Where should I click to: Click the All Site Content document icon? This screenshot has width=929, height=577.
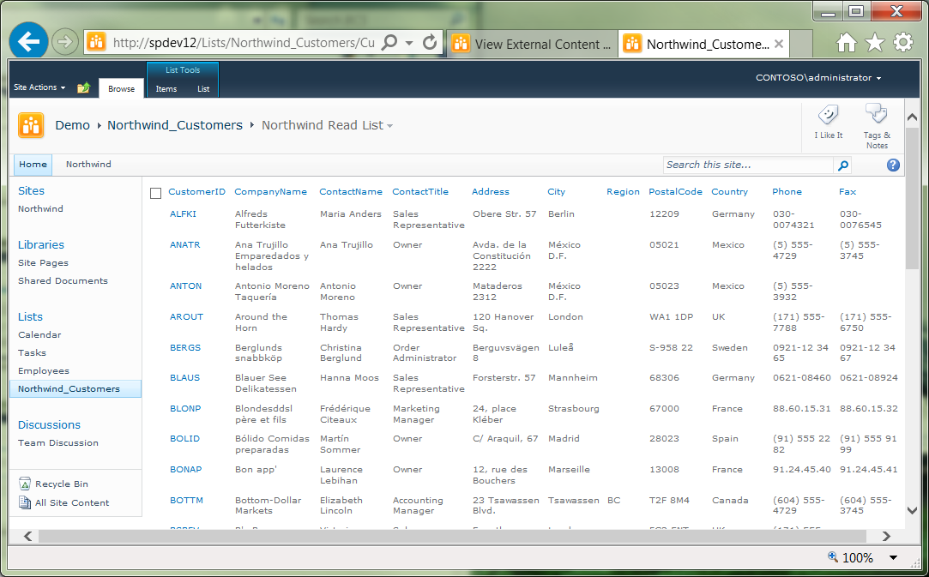tap(25, 502)
